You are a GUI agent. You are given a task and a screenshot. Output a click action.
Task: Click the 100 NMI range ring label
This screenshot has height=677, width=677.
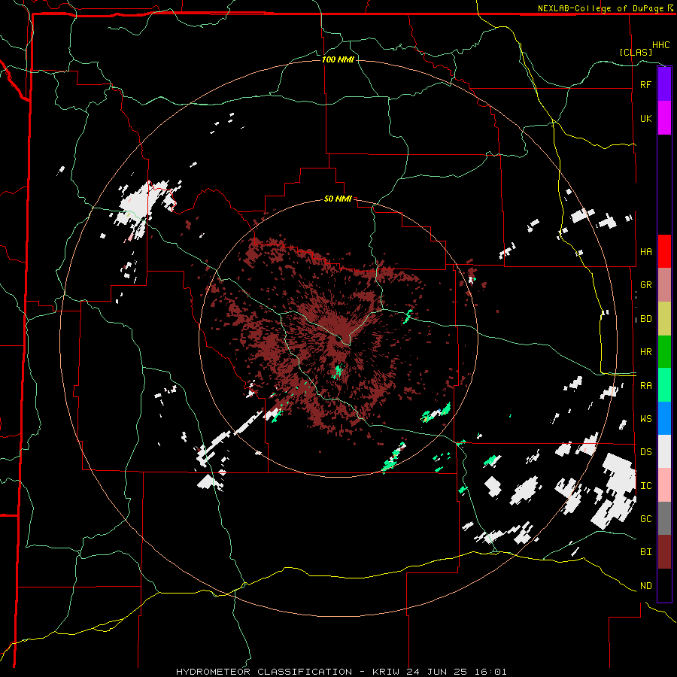tap(338, 59)
